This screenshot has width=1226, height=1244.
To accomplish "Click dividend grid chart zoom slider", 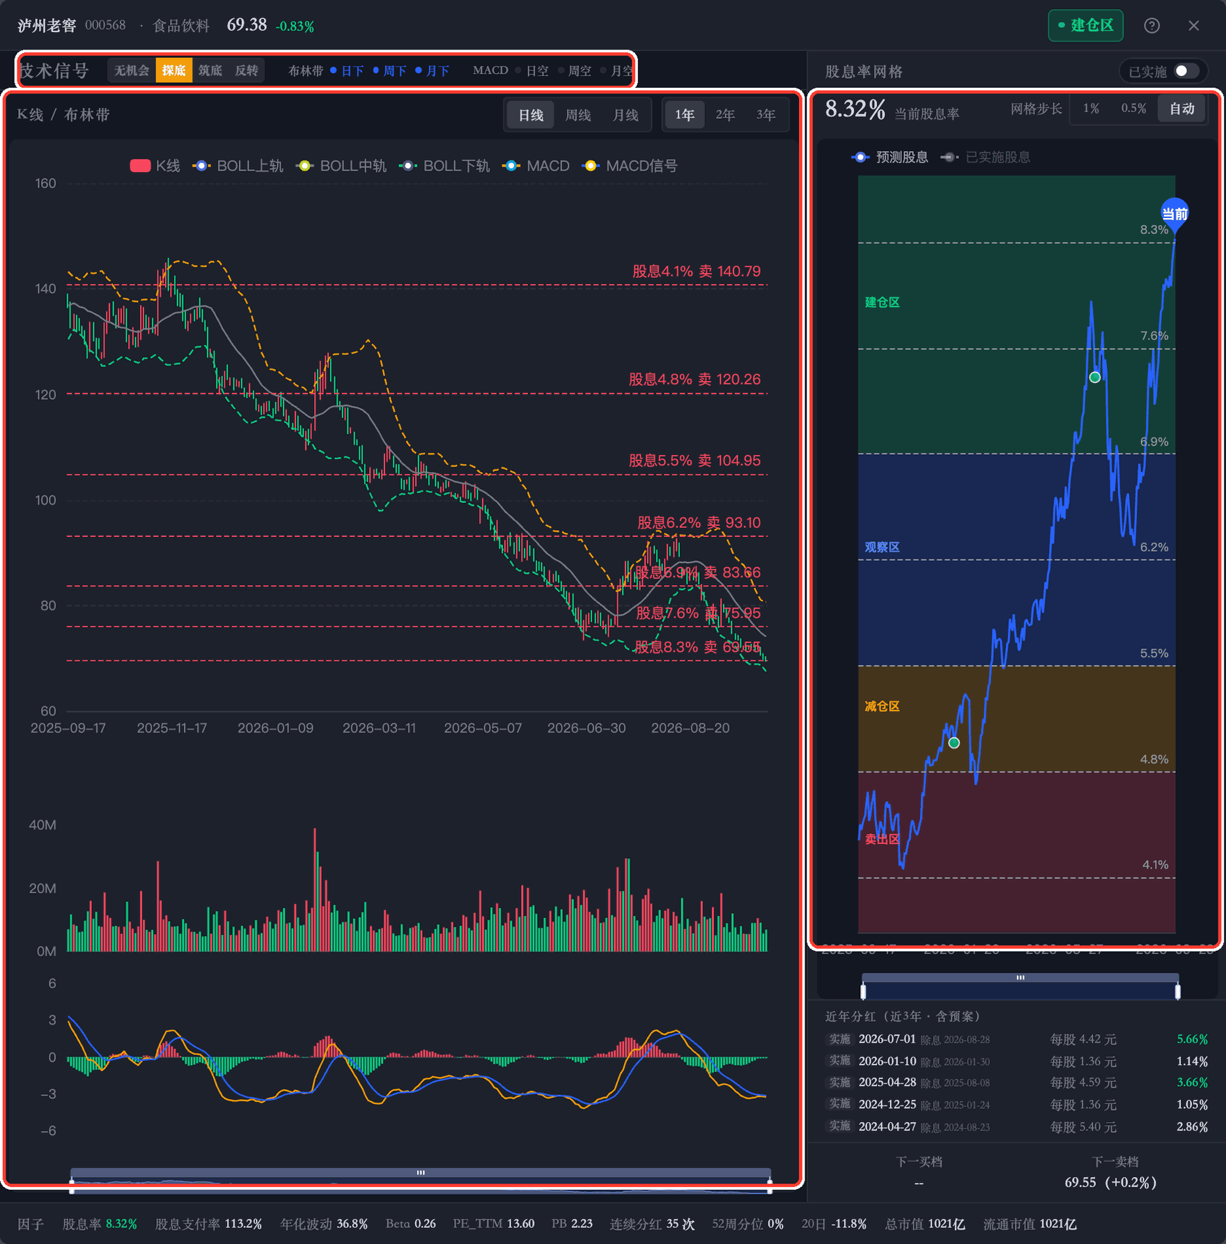I will (x=1020, y=978).
